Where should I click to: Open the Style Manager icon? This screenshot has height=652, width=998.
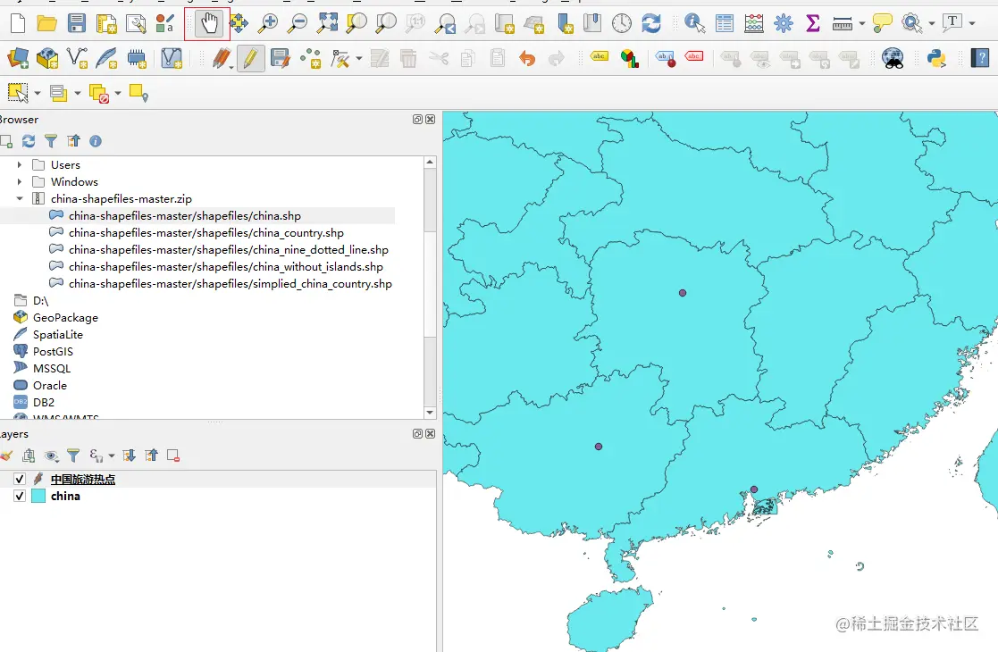[165, 23]
